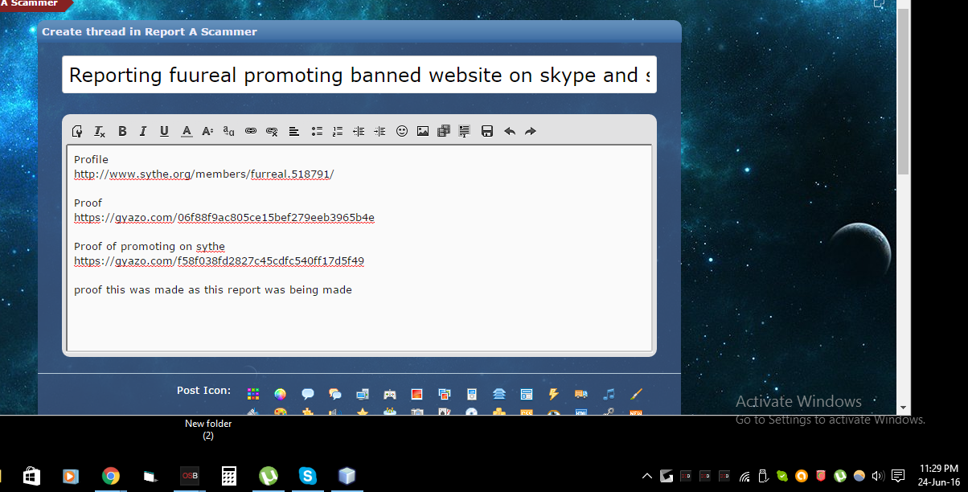The width and height of the screenshot is (968, 492).
Task: Open the font size dropdown
Action: (207, 131)
